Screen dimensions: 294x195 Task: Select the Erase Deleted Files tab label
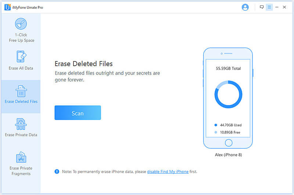21,101
